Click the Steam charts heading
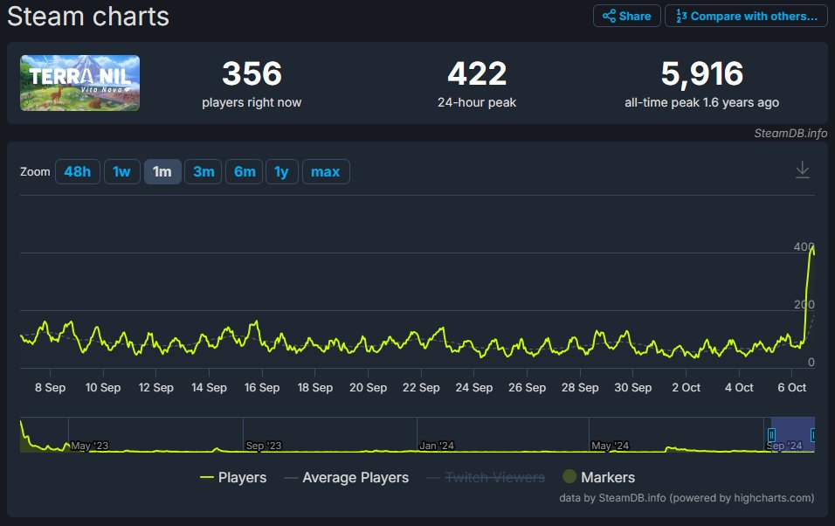The width and height of the screenshot is (835, 526). [88, 16]
